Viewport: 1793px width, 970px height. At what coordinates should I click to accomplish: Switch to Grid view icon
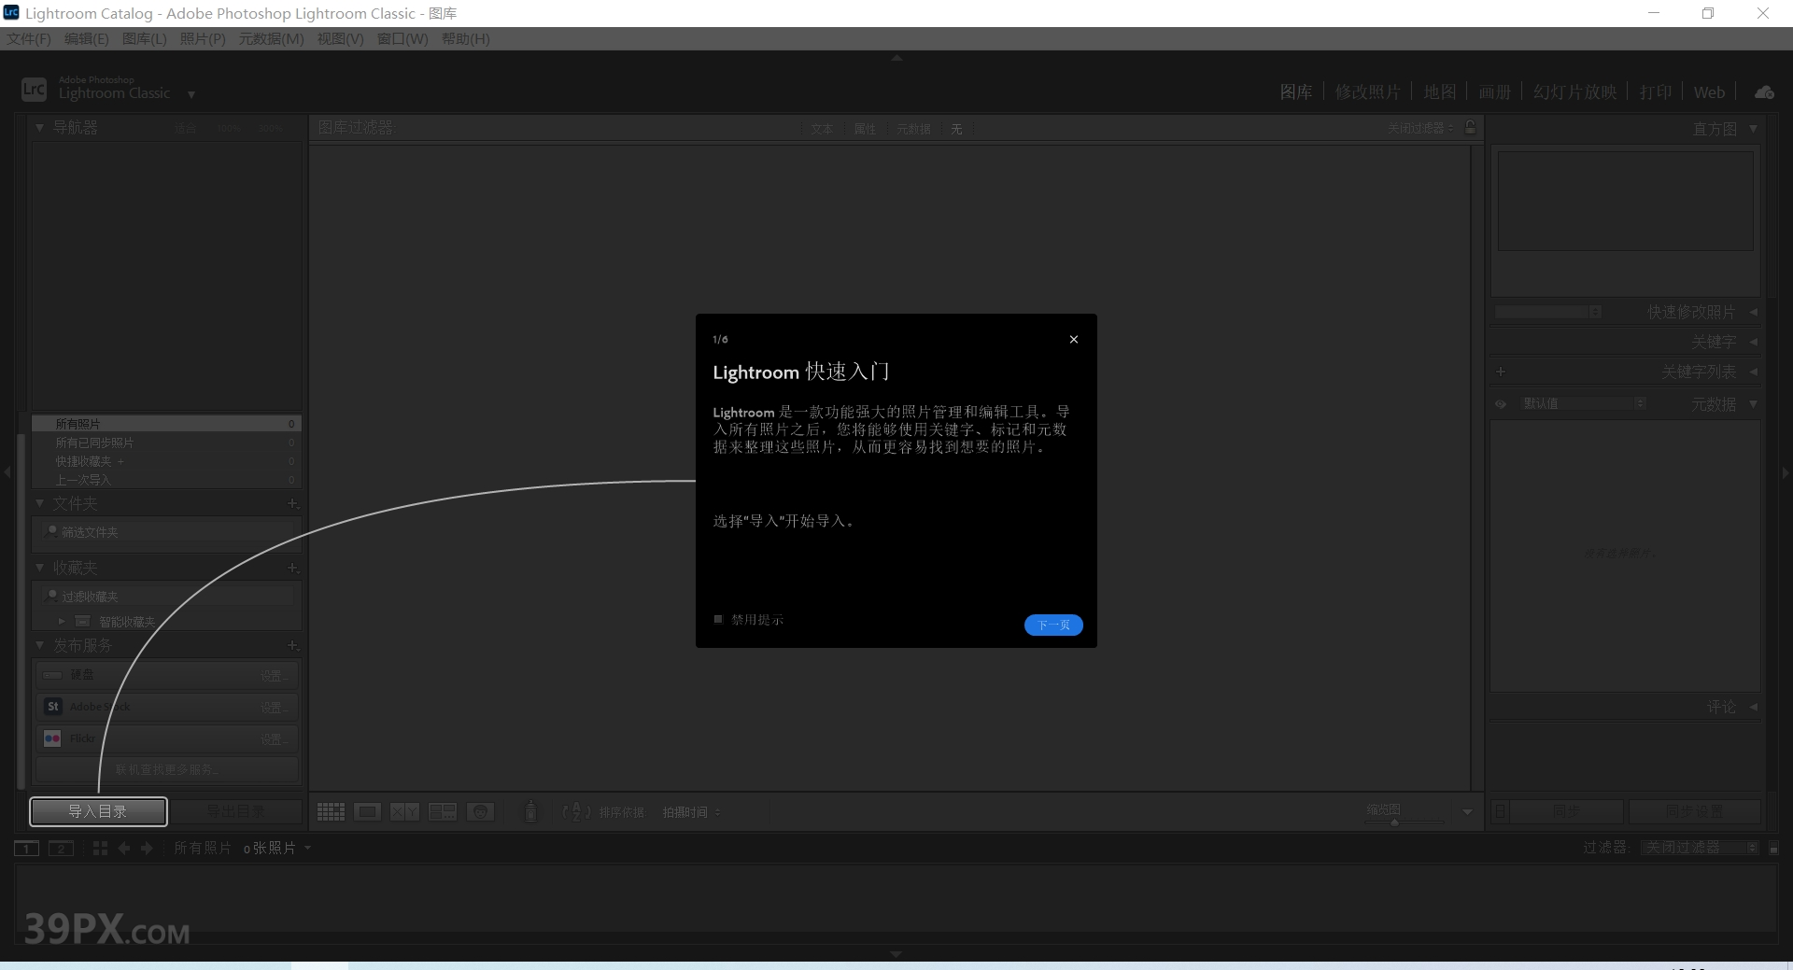tap(331, 811)
